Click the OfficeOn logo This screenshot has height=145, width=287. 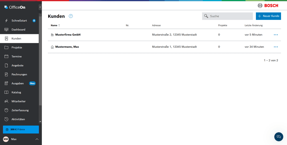(x=15, y=7)
